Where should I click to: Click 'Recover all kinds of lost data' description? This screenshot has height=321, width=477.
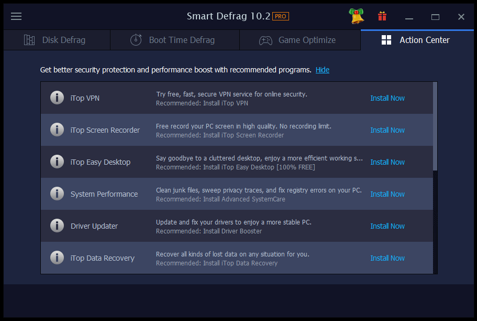232,254
